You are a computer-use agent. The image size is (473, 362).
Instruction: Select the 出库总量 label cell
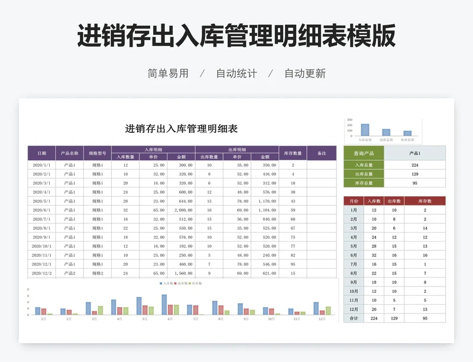(364, 174)
